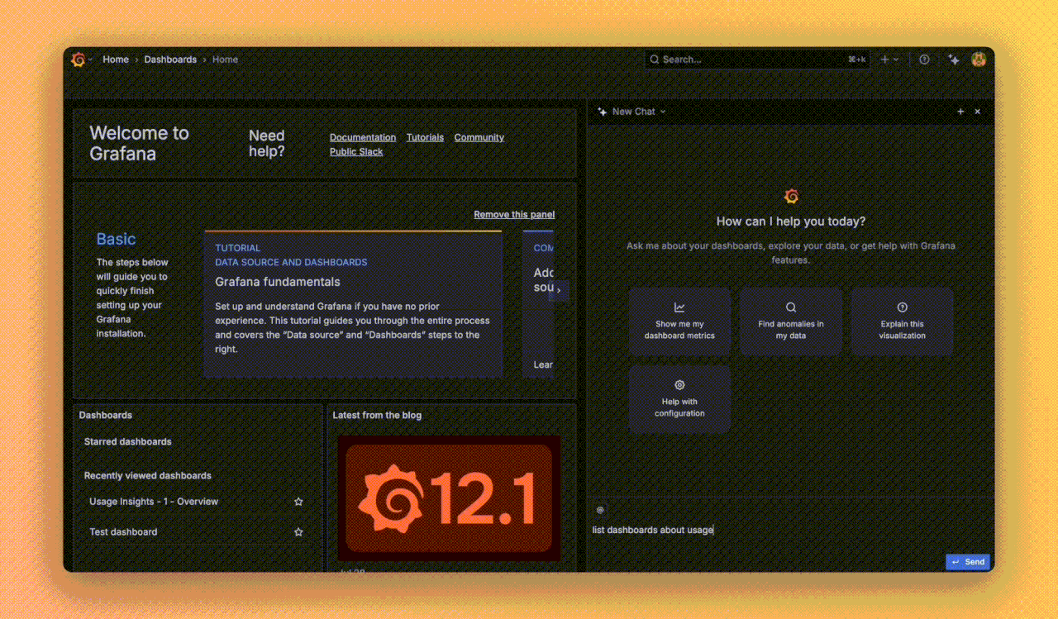Choose Help with configuration suggestion

point(679,399)
